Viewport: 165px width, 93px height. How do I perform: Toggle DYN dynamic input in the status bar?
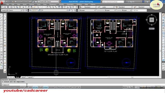click(67, 87)
